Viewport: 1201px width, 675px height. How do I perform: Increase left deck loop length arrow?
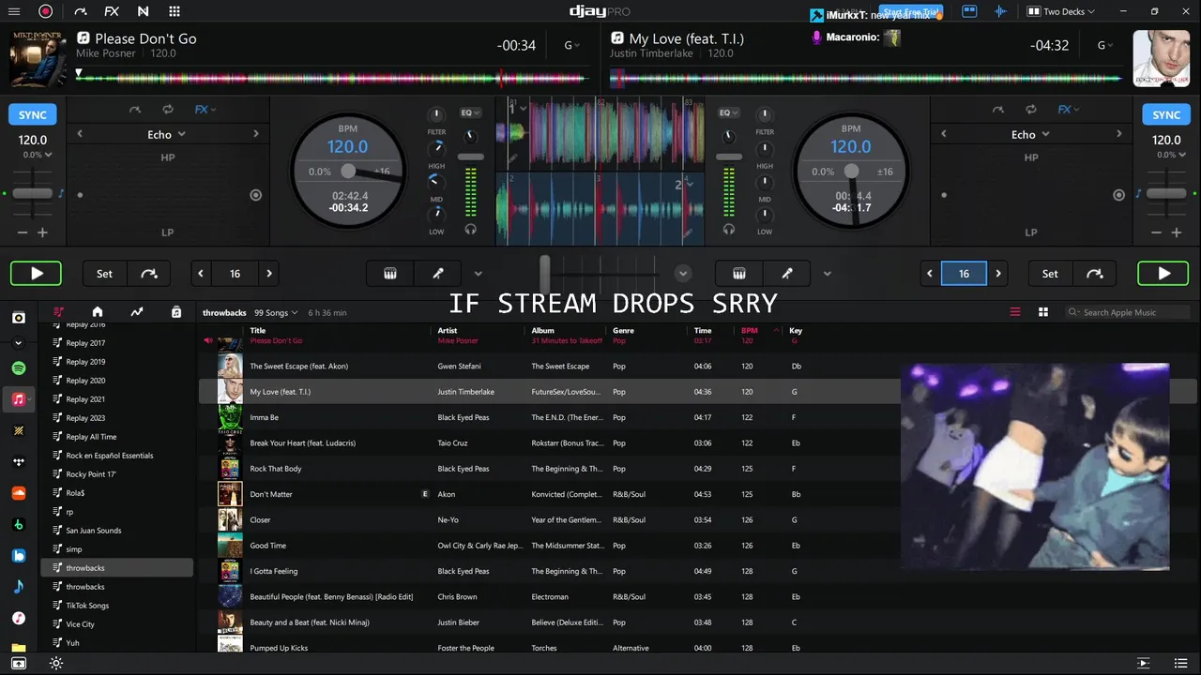tap(269, 274)
